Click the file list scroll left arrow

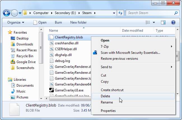[46, 99]
